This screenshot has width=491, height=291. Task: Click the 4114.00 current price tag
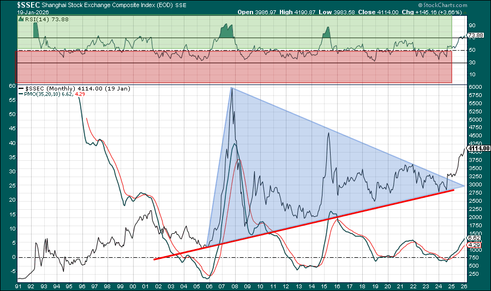point(476,148)
